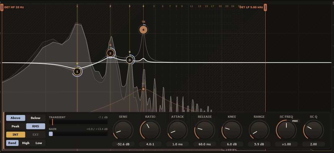Viewport: 334px width, 153px height.
Task: Select band node 1 on the EQ curve
Action: click(x=77, y=72)
